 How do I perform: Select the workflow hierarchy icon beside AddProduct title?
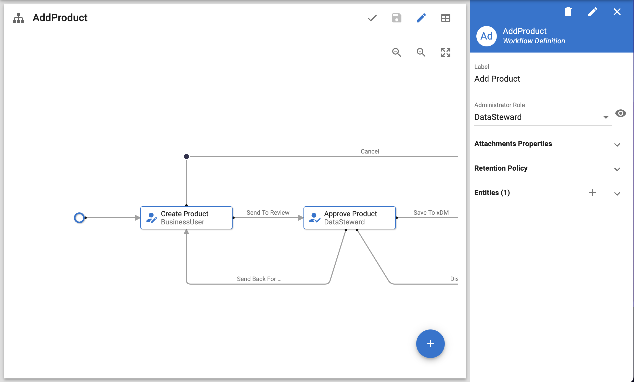click(x=18, y=18)
